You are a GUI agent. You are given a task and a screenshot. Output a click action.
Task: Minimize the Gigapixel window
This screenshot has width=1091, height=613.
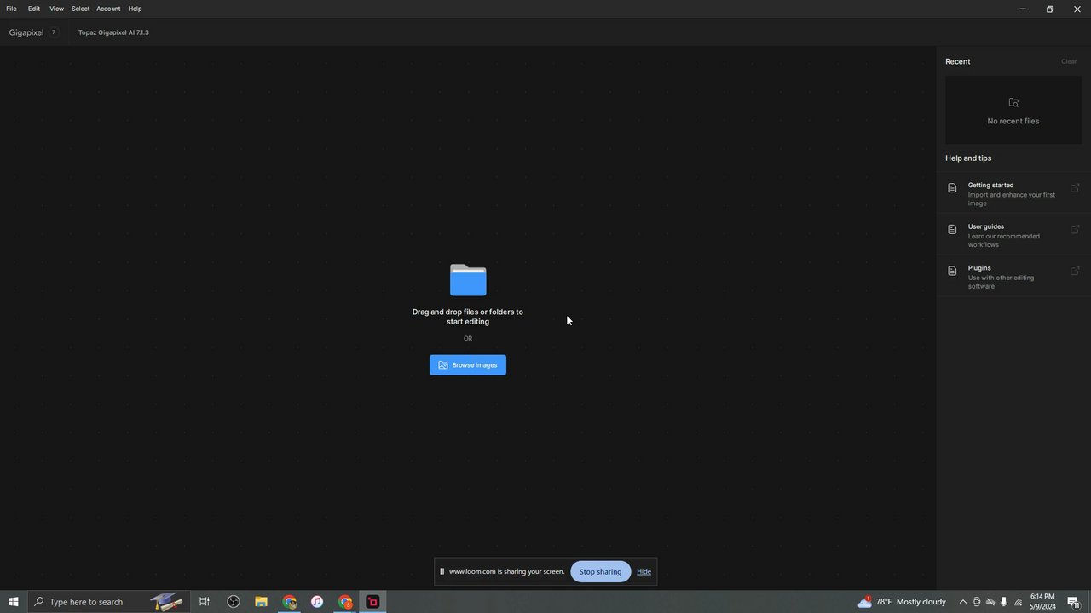pyautogui.click(x=1023, y=9)
